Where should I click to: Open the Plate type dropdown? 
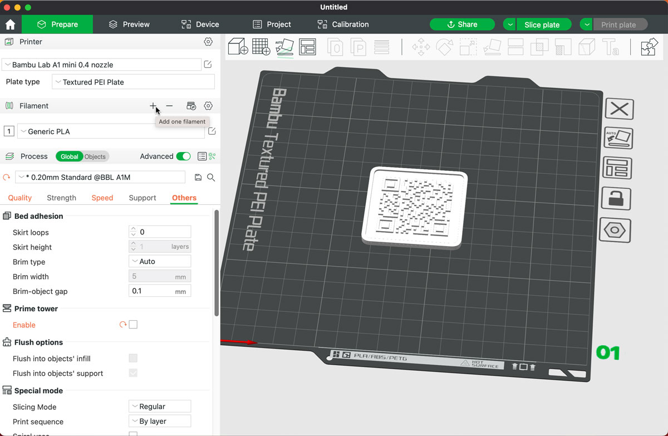click(x=133, y=81)
